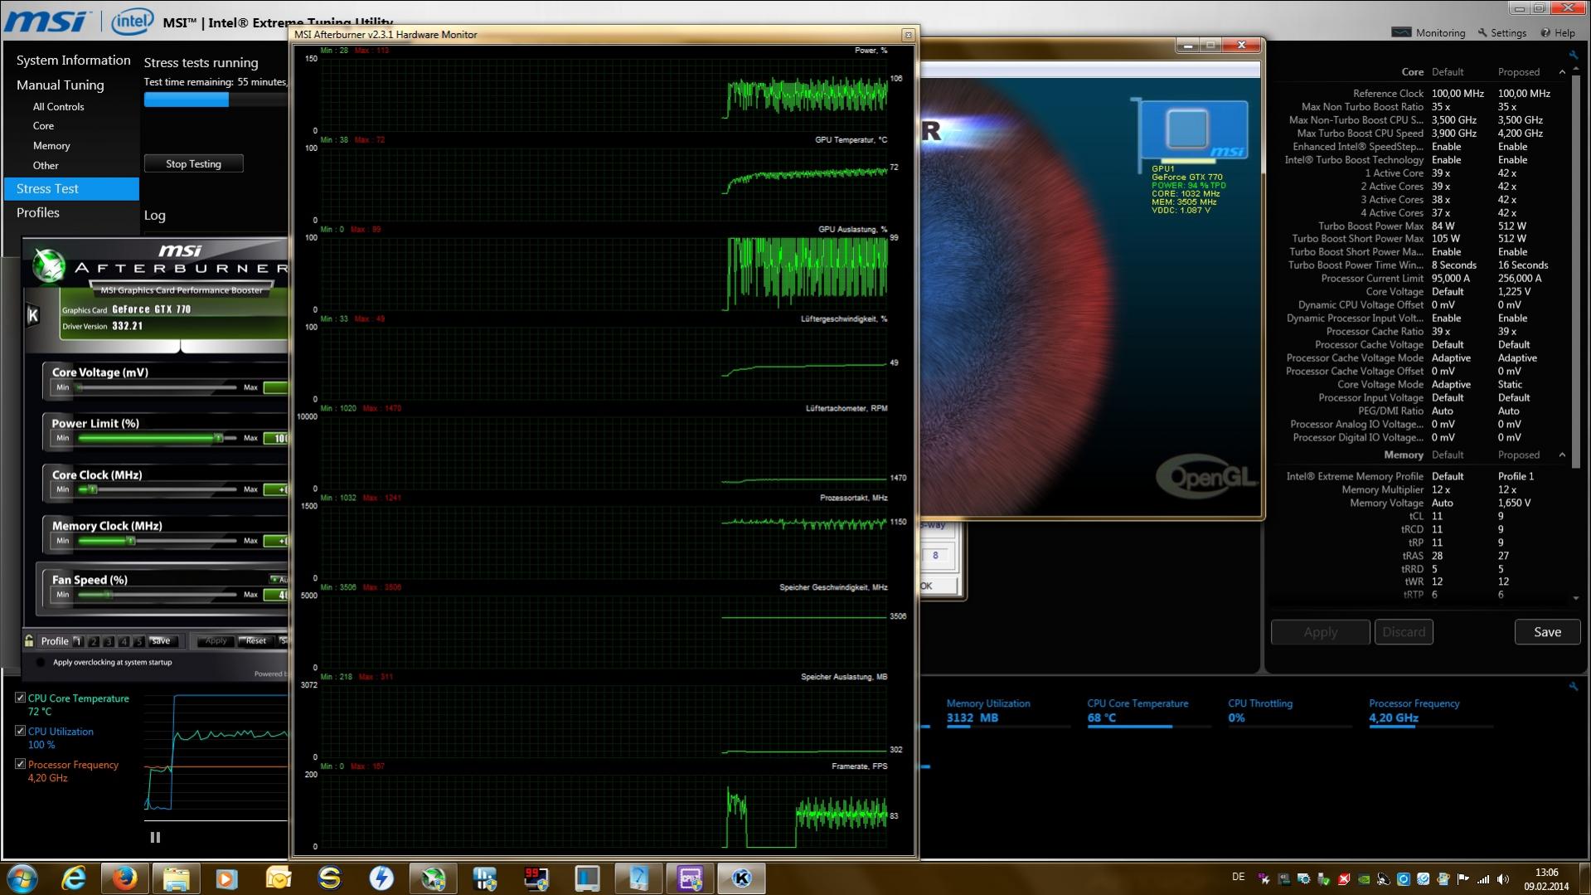This screenshot has height=895, width=1591.
Task: Open the yellow S application in taskbar
Action: [329, 878]
